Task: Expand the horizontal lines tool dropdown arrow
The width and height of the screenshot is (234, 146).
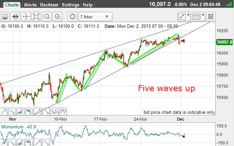Action: [203, 15]
